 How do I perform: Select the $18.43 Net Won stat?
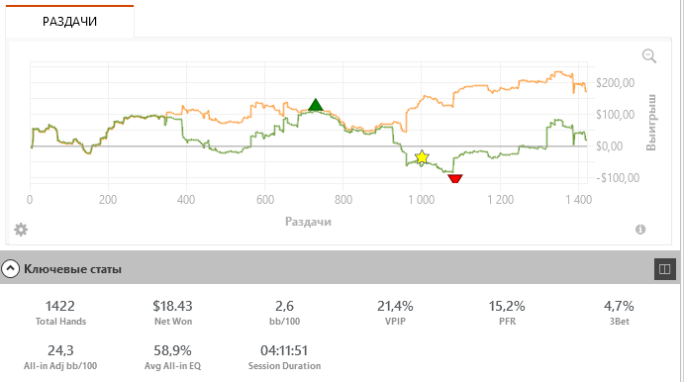coord(173,313)
